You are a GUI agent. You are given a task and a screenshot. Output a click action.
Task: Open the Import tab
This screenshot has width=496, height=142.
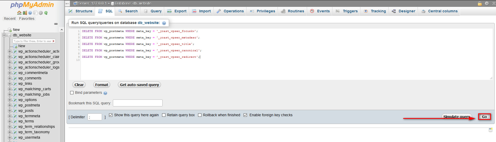coord(201,11)
